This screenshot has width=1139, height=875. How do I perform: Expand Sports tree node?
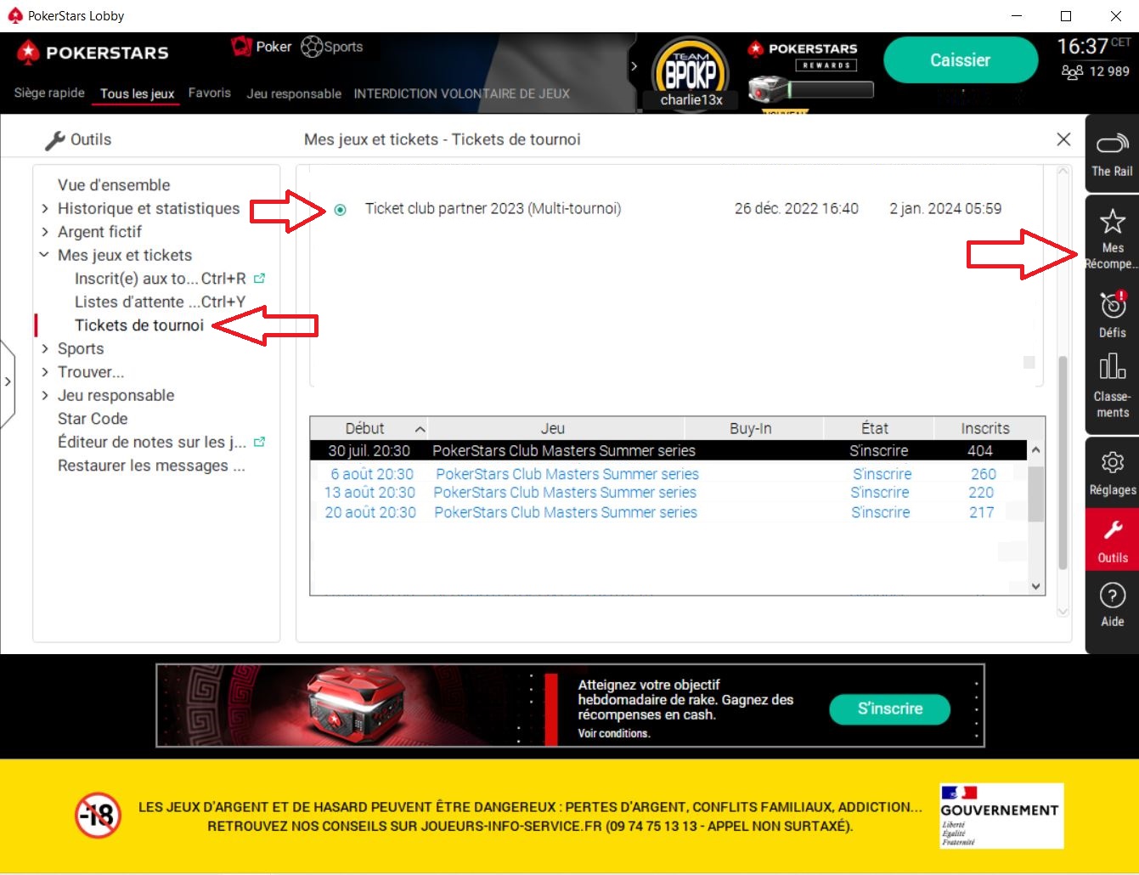pos(45,348)
